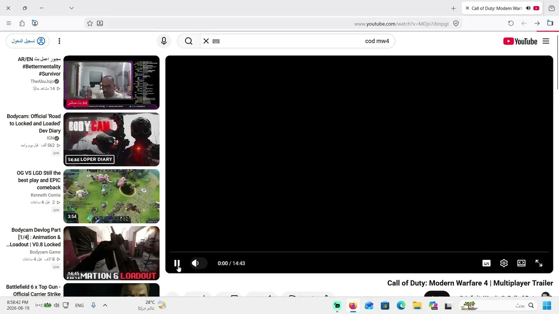Open 'Bodycam: Official Road to Locked and Loaded' title
Screen dimensions: 559x314
34,123
